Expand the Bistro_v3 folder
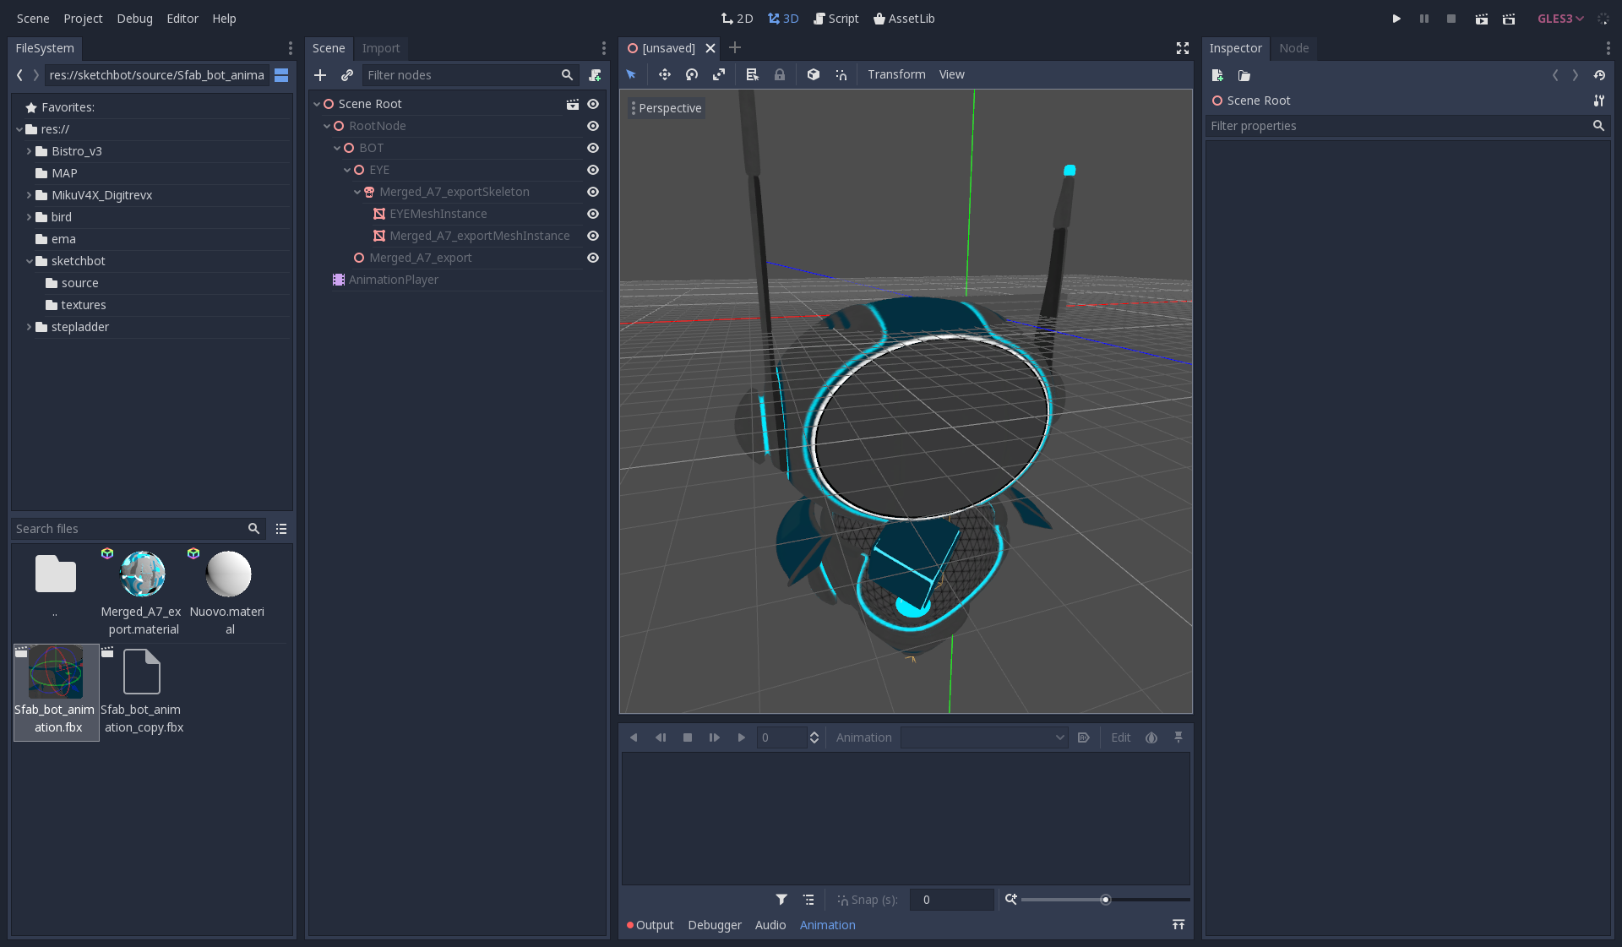Screen dimensions: 1622x947 [28, 150]
